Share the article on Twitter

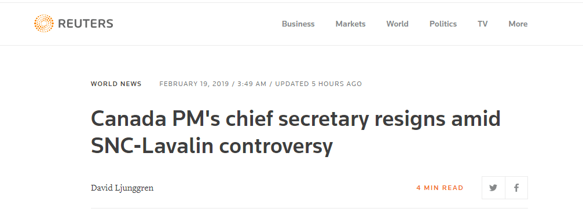coord(493,188)
